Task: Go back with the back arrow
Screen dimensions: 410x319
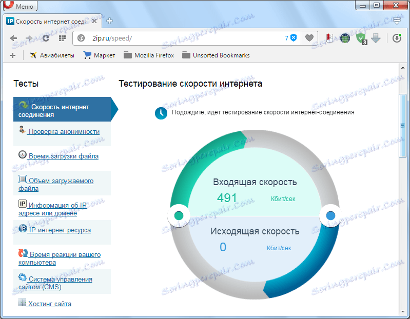Action: (13, 38)
